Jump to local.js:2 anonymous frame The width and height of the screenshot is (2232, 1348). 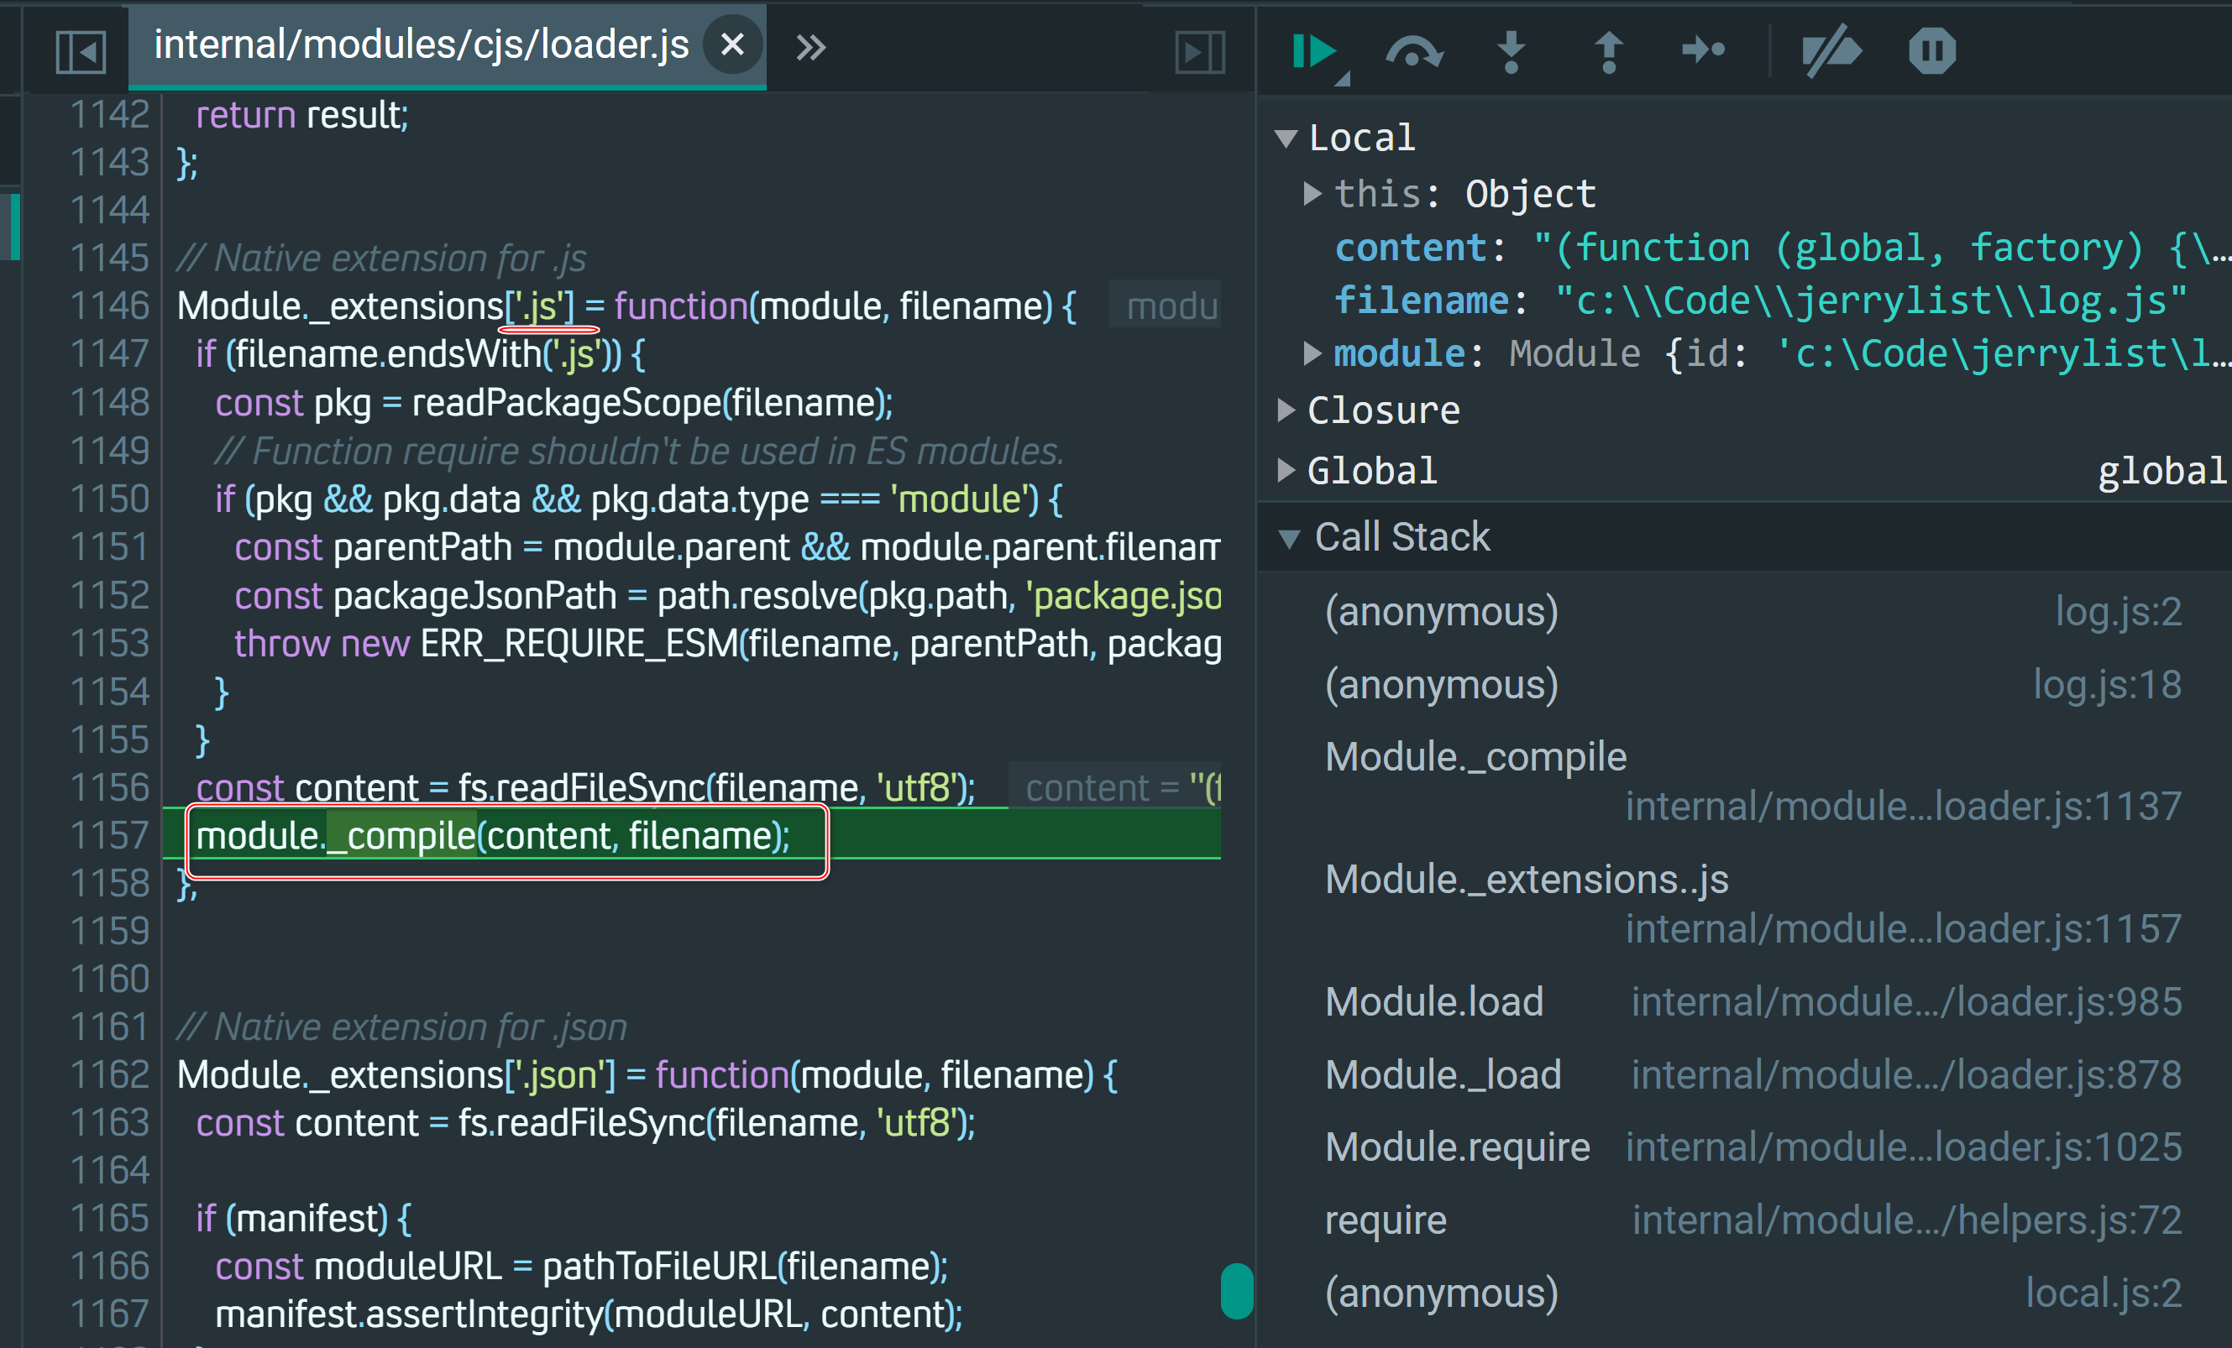1441,1292
